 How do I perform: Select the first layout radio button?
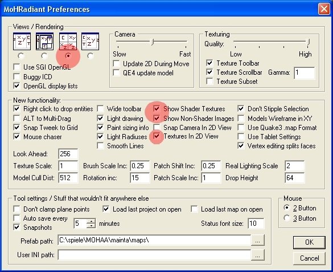pos(21,56)
